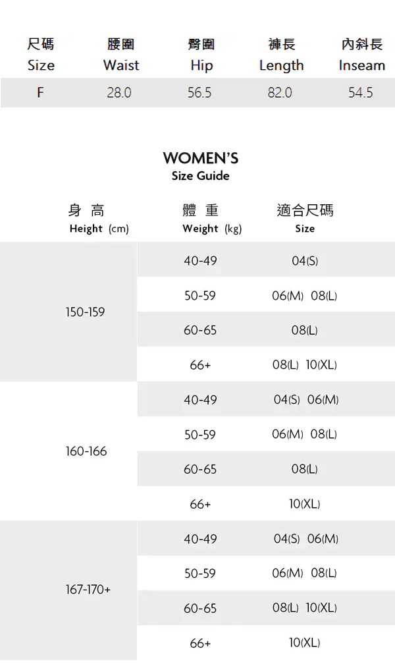Screen dimensions: 395x672
Task: Select the 56.5 hip measurement
Action: tap(199, 93)
